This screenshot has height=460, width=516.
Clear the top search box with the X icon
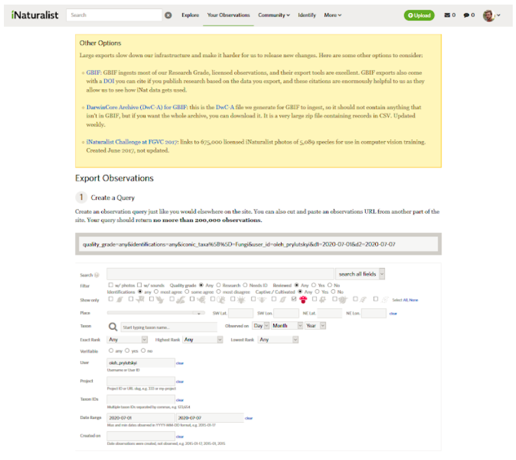(x=168, y=15)
